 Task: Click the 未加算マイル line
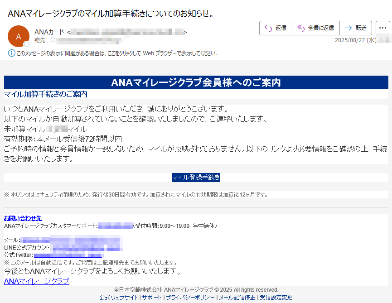(45, 129)
